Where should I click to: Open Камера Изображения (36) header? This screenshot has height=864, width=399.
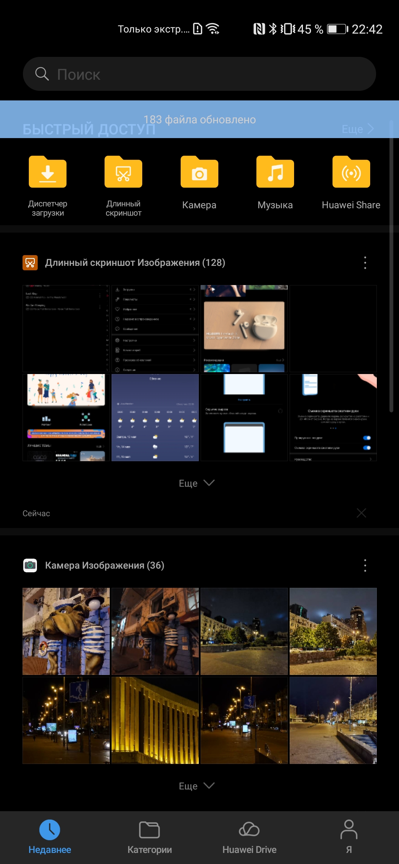pyautogui.click(x=105, y=565)
